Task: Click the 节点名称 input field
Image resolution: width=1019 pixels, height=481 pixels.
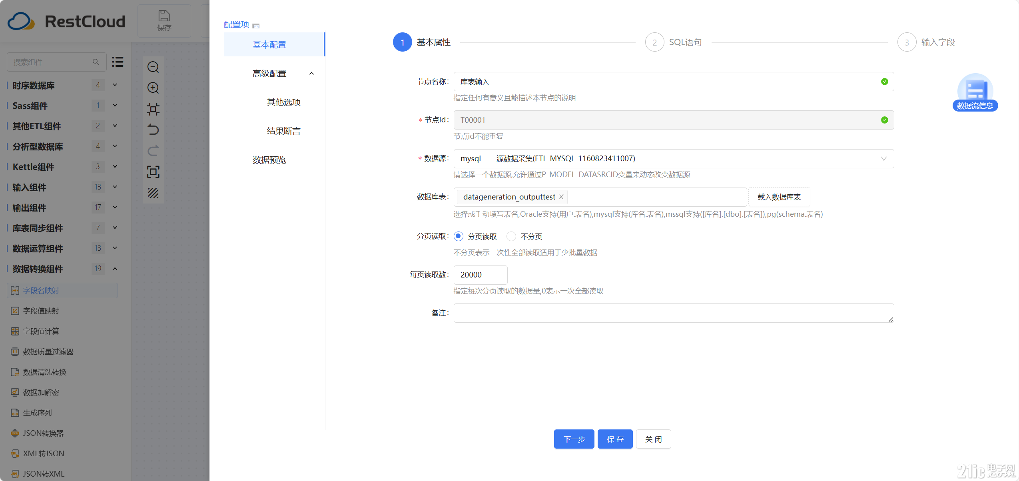Action: pyautogui.click(x=674, y=82)
